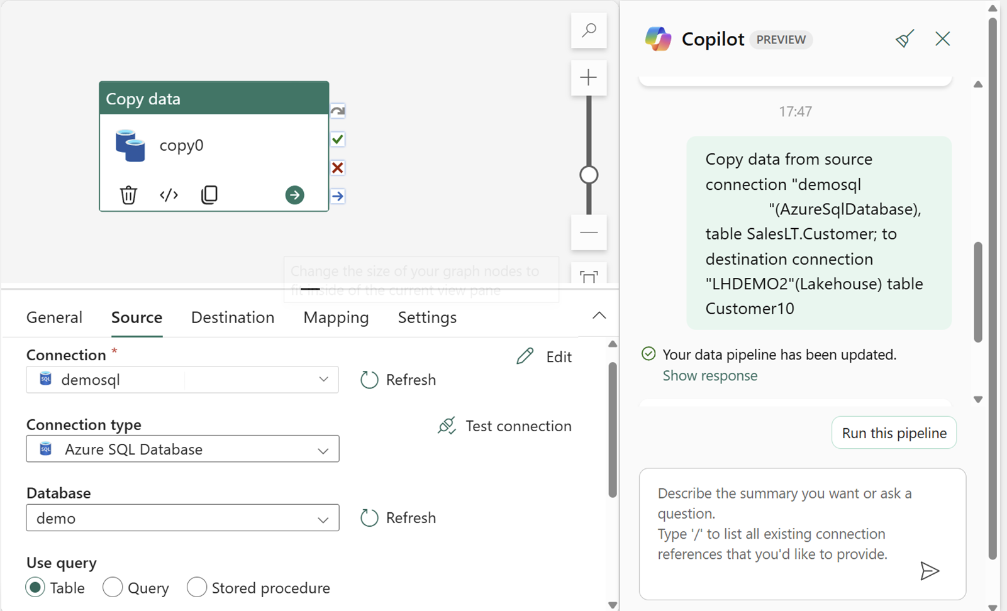Select the Table radio option
This screenshot has height=611, width=1007.
click(x=35, y=588)
